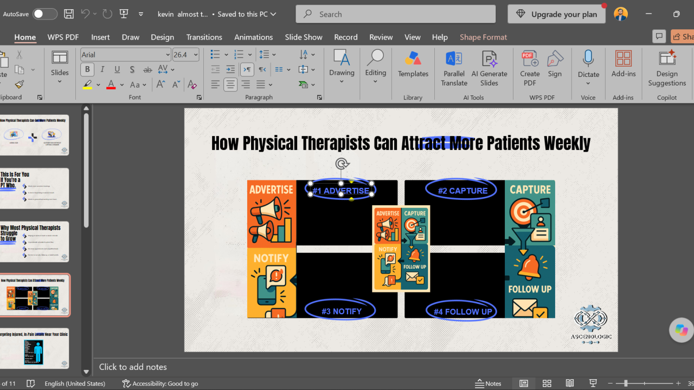Open Design Suggestions

pyautogui.click(x=667, y=68)
